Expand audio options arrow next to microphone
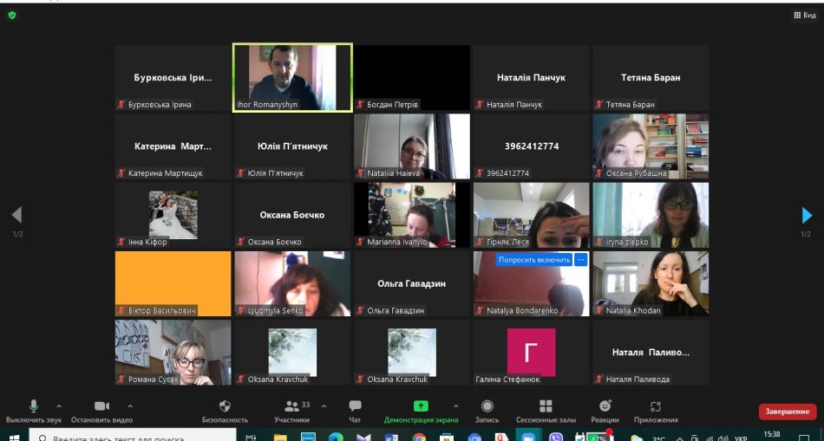 59,405
